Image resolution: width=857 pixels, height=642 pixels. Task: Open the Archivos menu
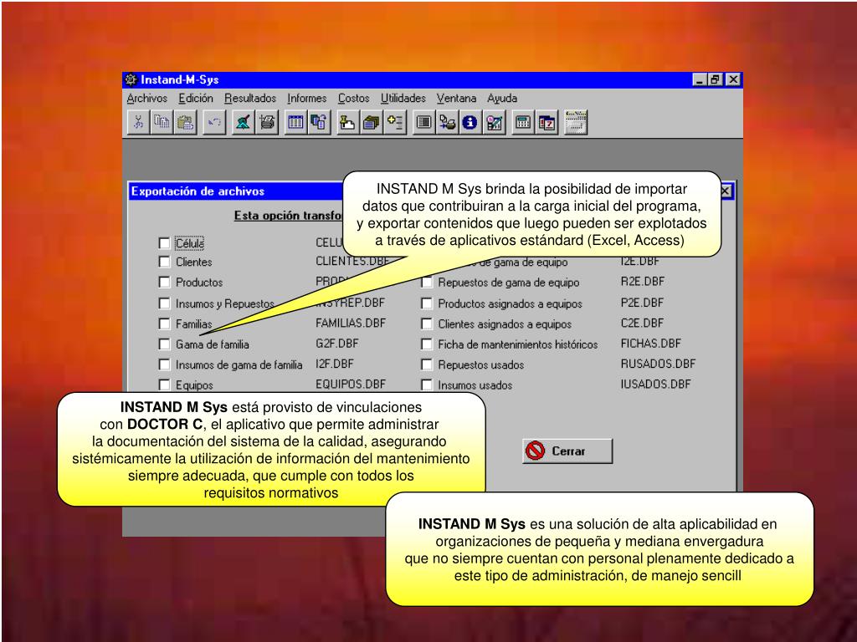[x=147, y=99]
